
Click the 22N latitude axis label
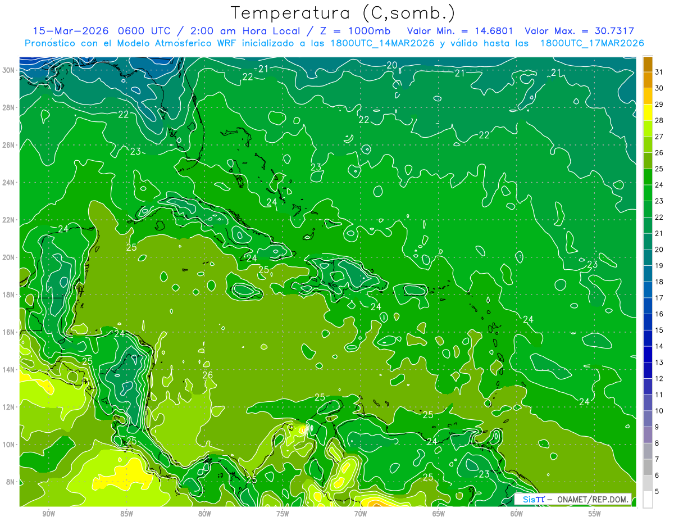pos(8,220)
